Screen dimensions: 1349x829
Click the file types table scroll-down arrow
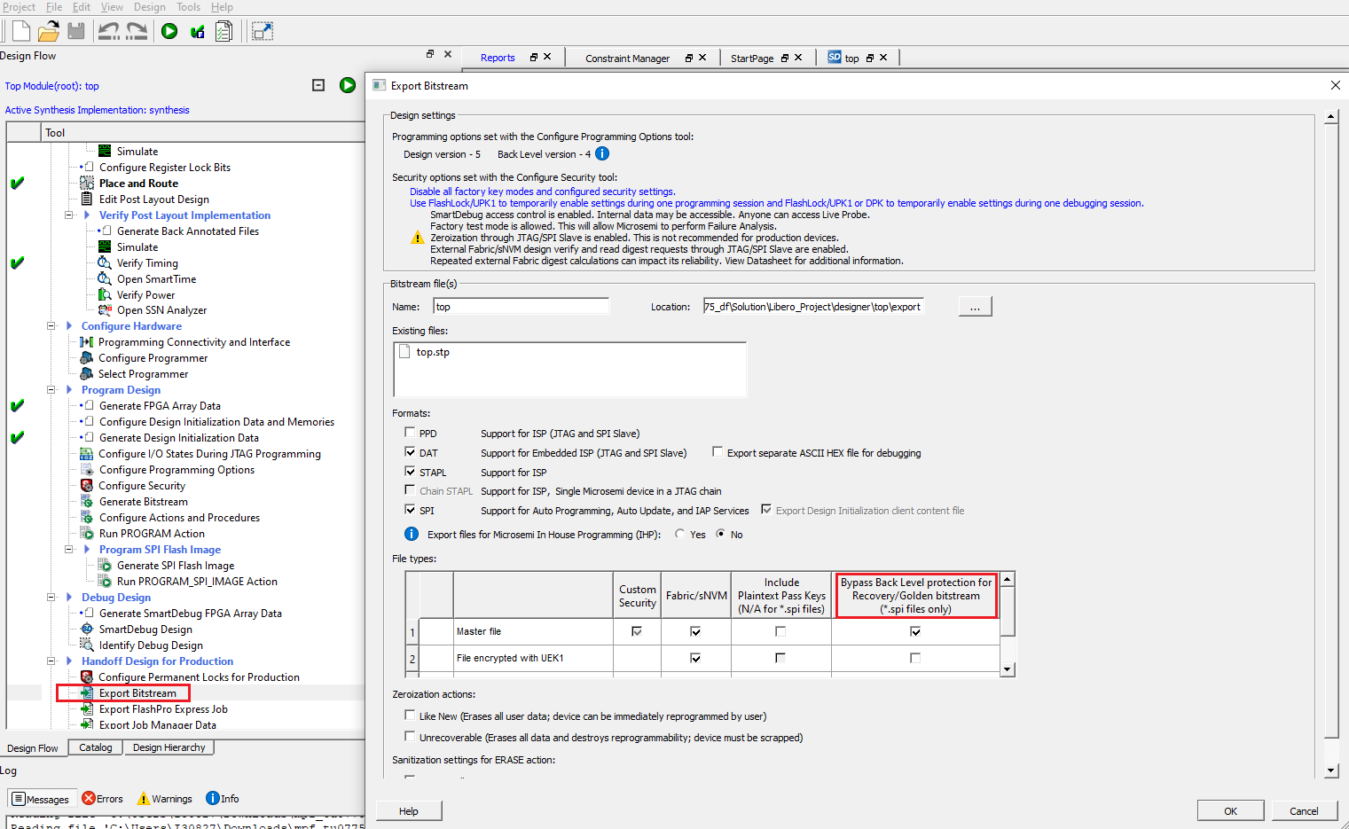click(1008, 670)
